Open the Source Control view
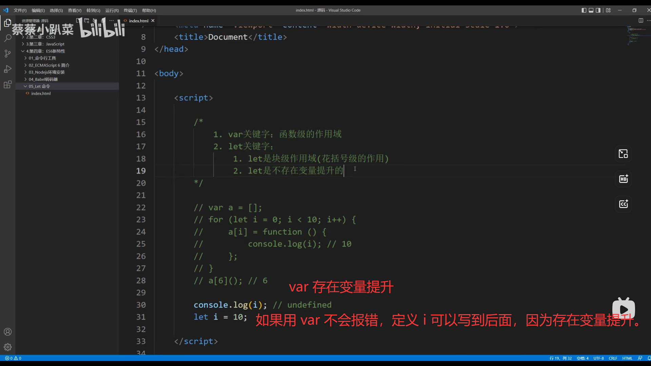 tap(7, 54)
